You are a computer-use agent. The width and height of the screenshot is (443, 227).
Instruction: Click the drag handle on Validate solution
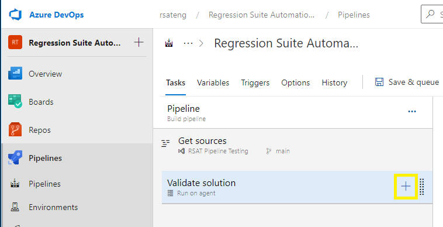tap(422, 187)
